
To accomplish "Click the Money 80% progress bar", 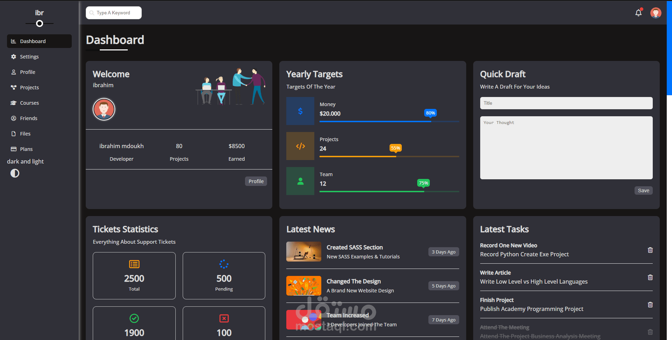I will (x=389, y=122).
